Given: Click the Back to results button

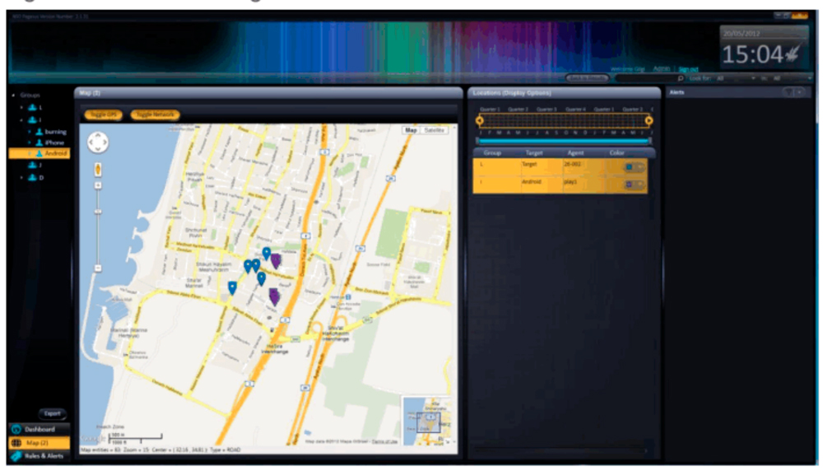Looking at the screenshot, I should [x=588, y=78].
